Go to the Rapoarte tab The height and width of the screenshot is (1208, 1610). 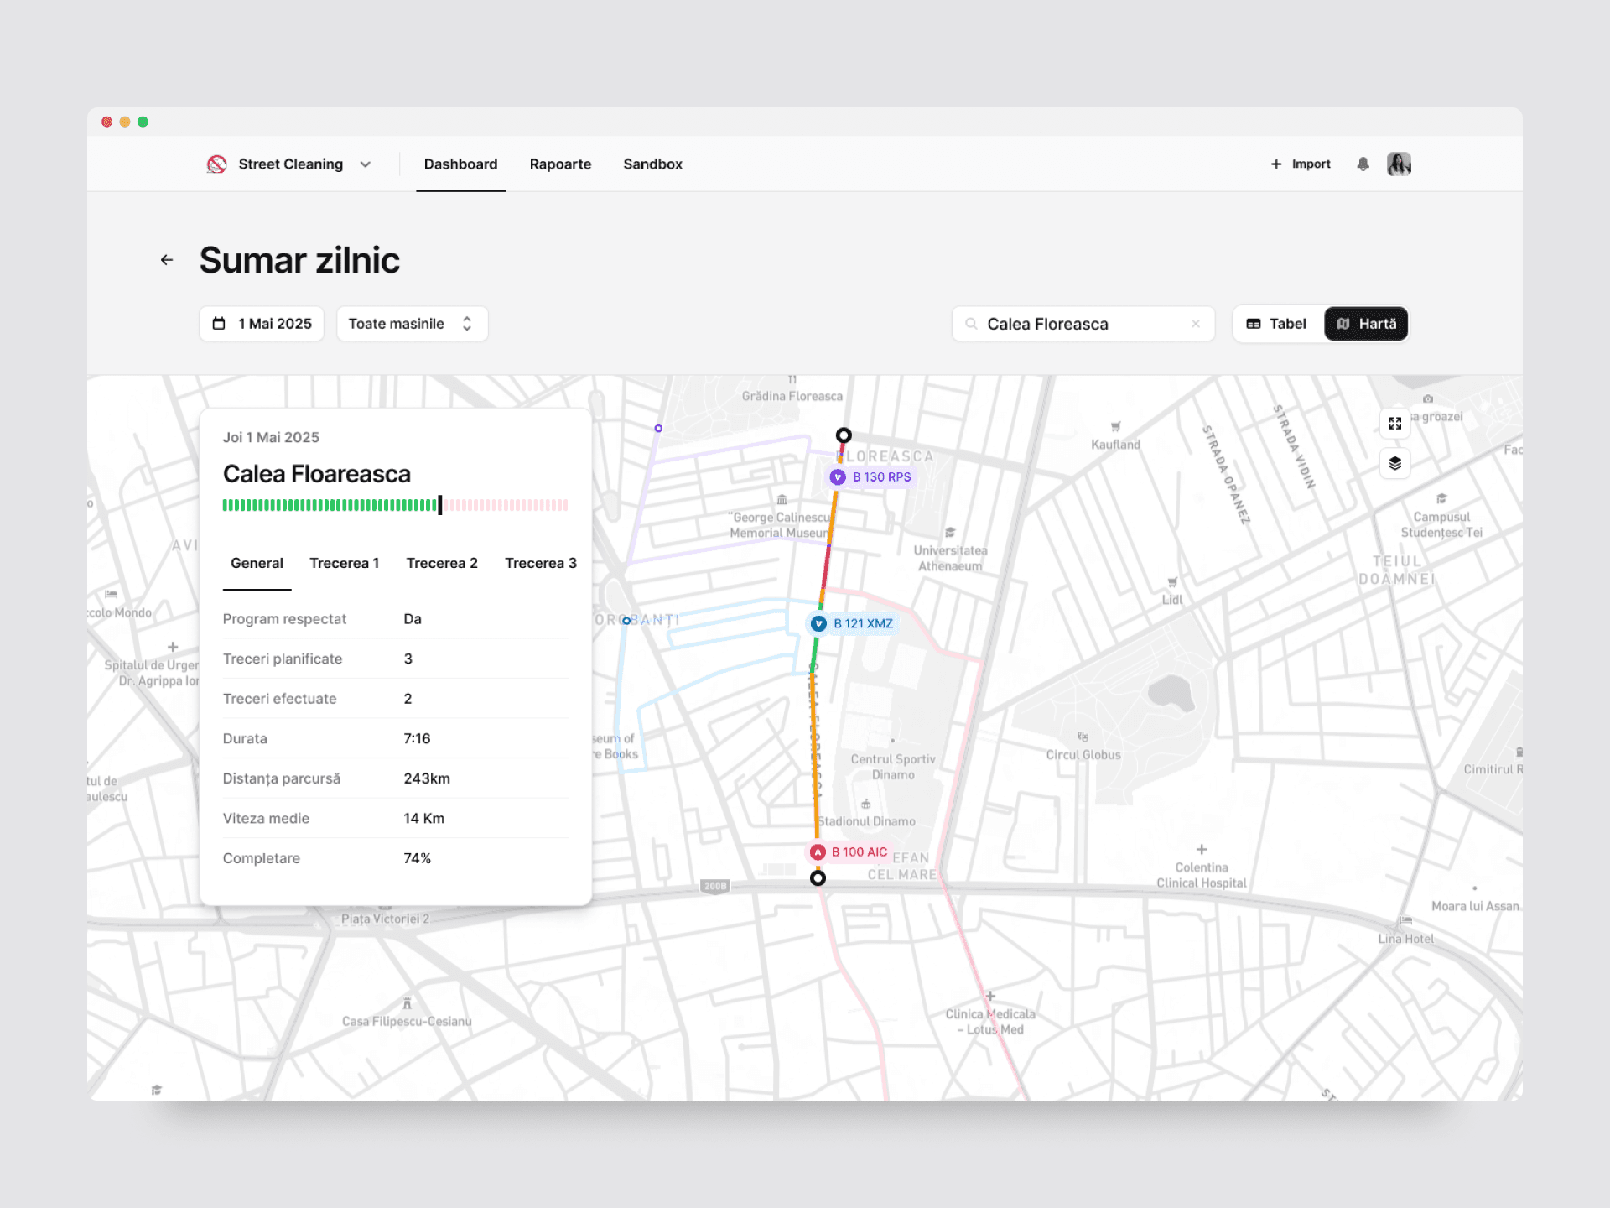[x=560, y=164]
